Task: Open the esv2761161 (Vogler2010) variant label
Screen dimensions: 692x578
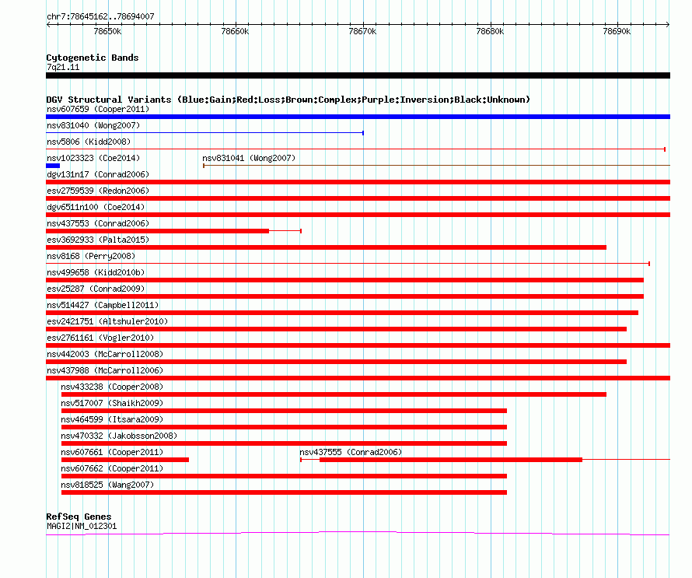Action: pos(100,338)
